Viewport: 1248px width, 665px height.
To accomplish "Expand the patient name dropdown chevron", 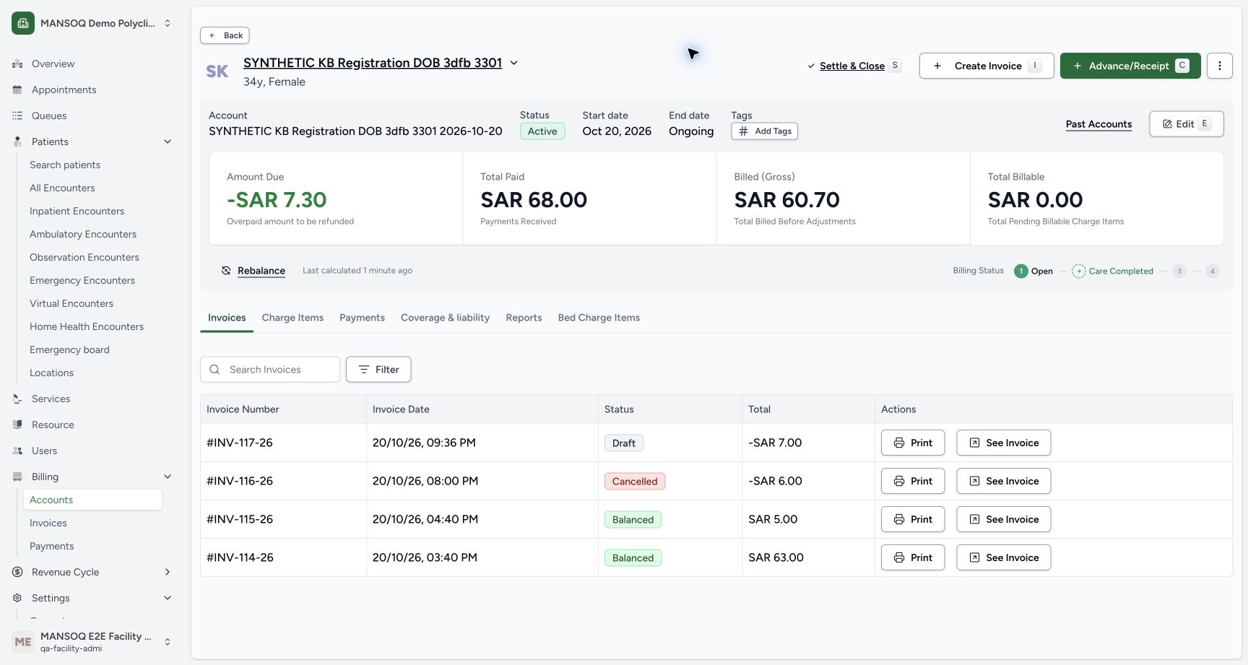I will 514,63.
